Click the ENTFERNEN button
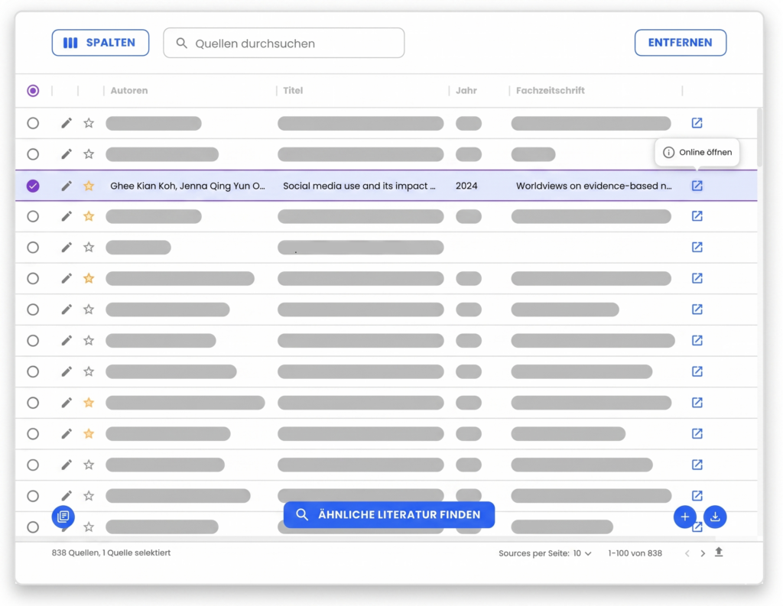The width and height of the screenshot is (783, 606). tap(680, 43)
